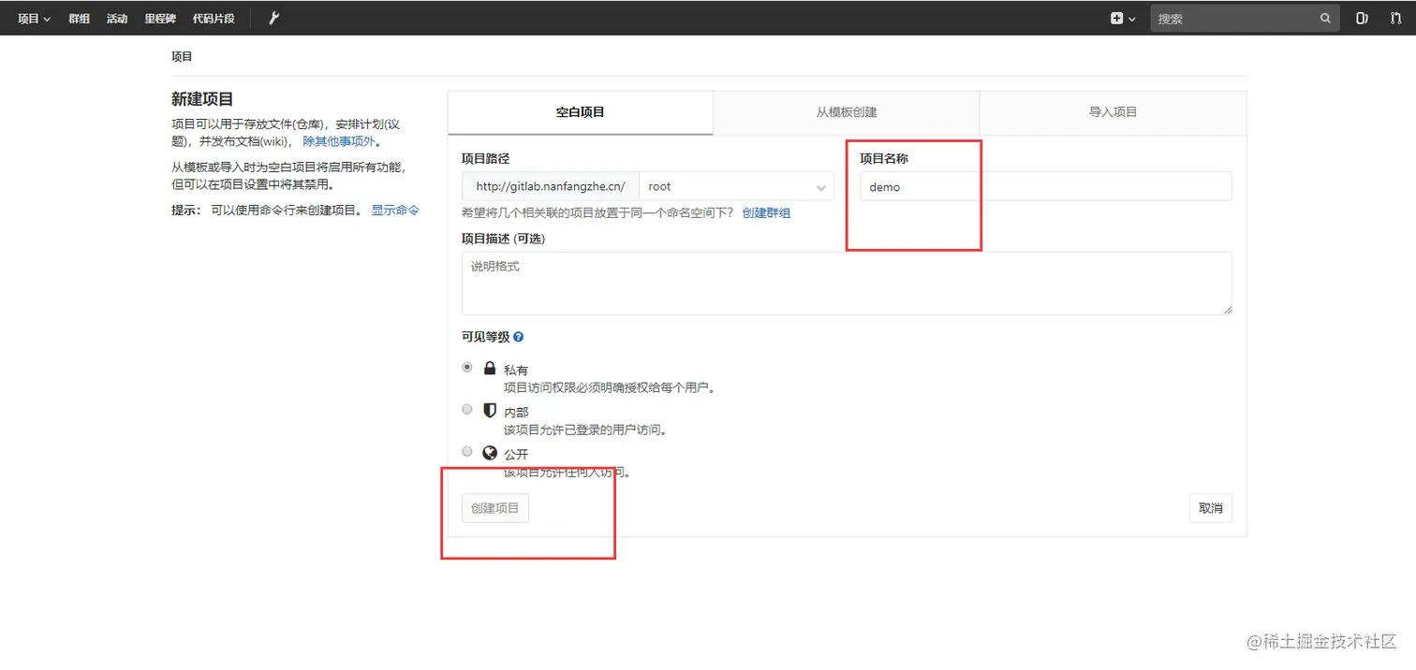Open the issues icon in top bar
The image size is (1416, 670).
[x=1362, y=18]
